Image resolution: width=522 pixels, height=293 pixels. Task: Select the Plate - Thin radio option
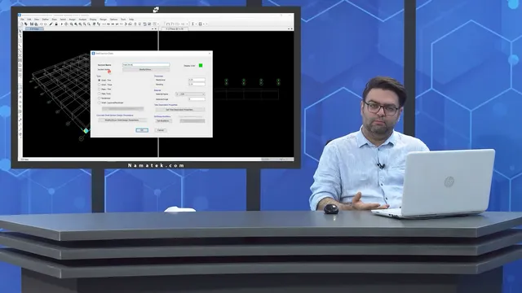[x=99, y=89]
